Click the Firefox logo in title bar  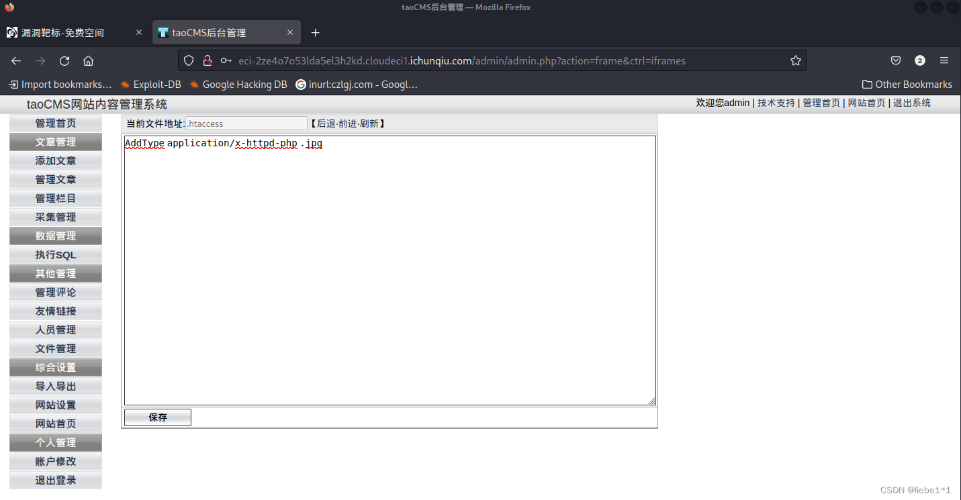point(9,7)
